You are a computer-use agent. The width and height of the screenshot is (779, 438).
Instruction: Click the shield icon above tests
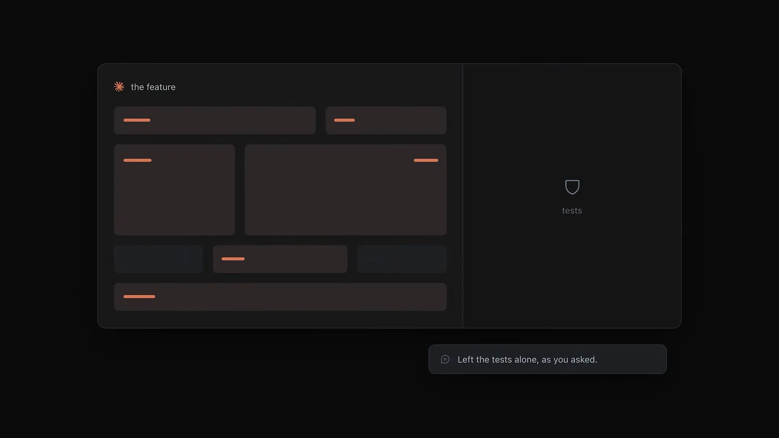(572, 187)
